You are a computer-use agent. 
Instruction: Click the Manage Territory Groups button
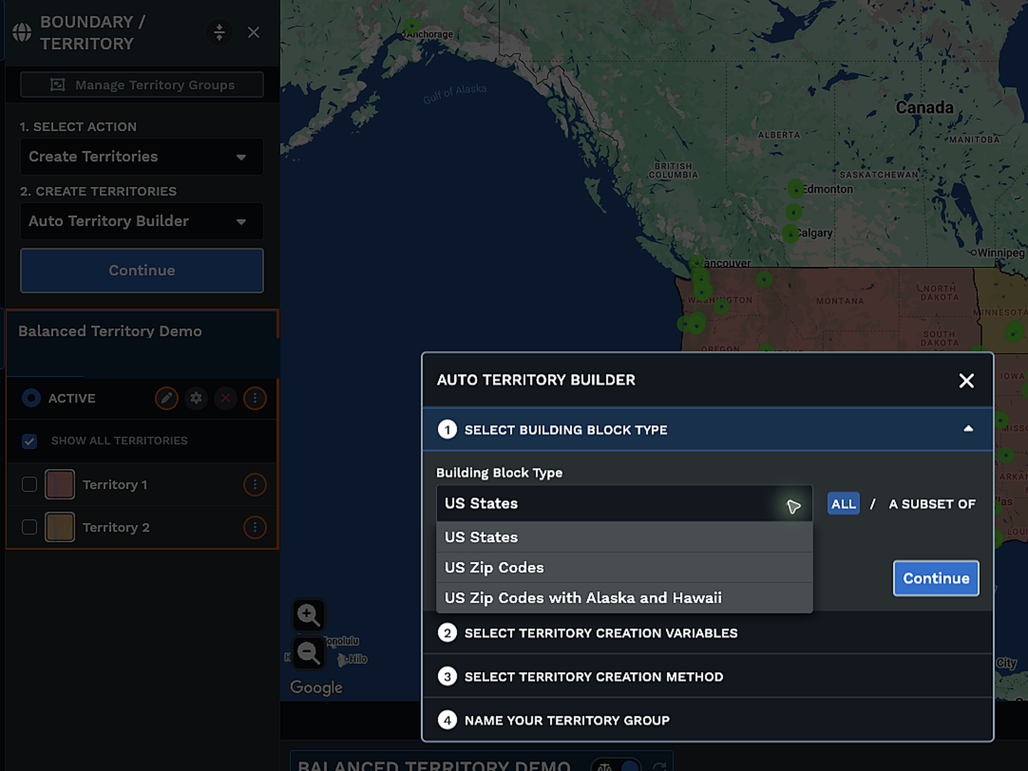pyautogui.click(x=142, y=85)
